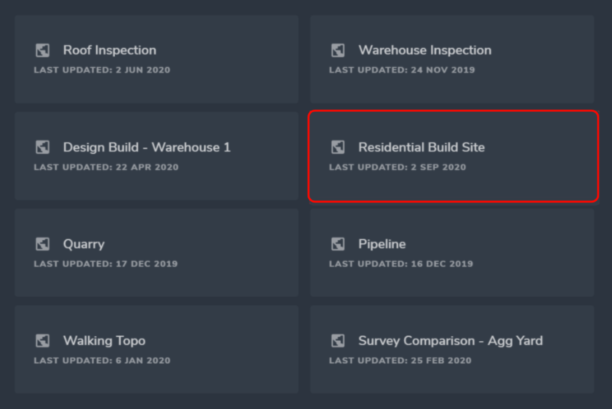Select the Walking Topo project icon
The image size is (612, 409).
42,341
